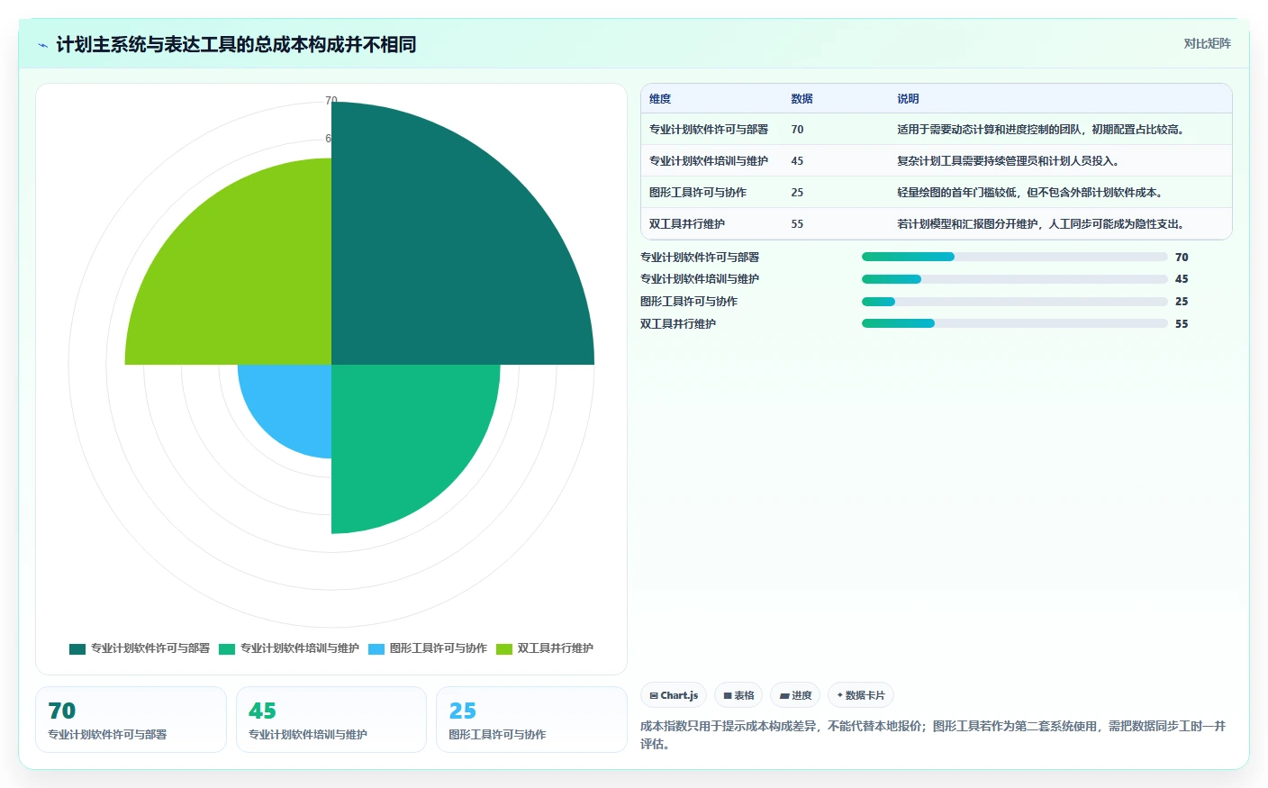Toggle the 专业计划软件培训与维护 legend swatch
The width and height of the screenshot is (1268, 788).
pyautogui.click(x=227, y=648)
